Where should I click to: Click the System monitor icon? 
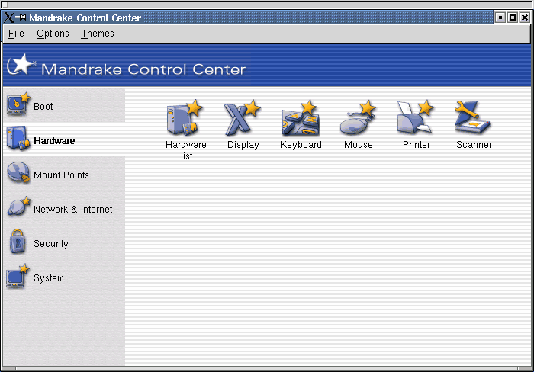18,276
